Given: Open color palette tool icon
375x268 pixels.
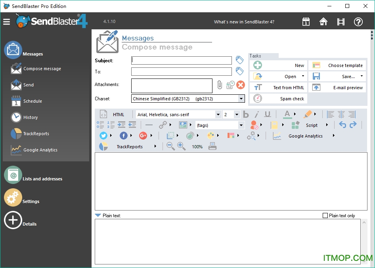Looking at the screenshot, I should pyautogui.click(x=211, y=136).
